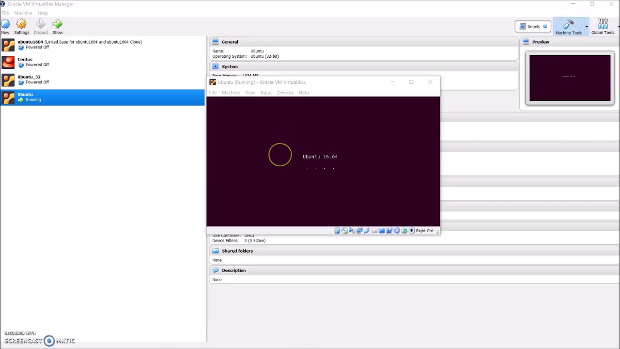Click the green Show arrow icon
The height and width of the screenshot is (349, 620).
[x=58, y=24]
